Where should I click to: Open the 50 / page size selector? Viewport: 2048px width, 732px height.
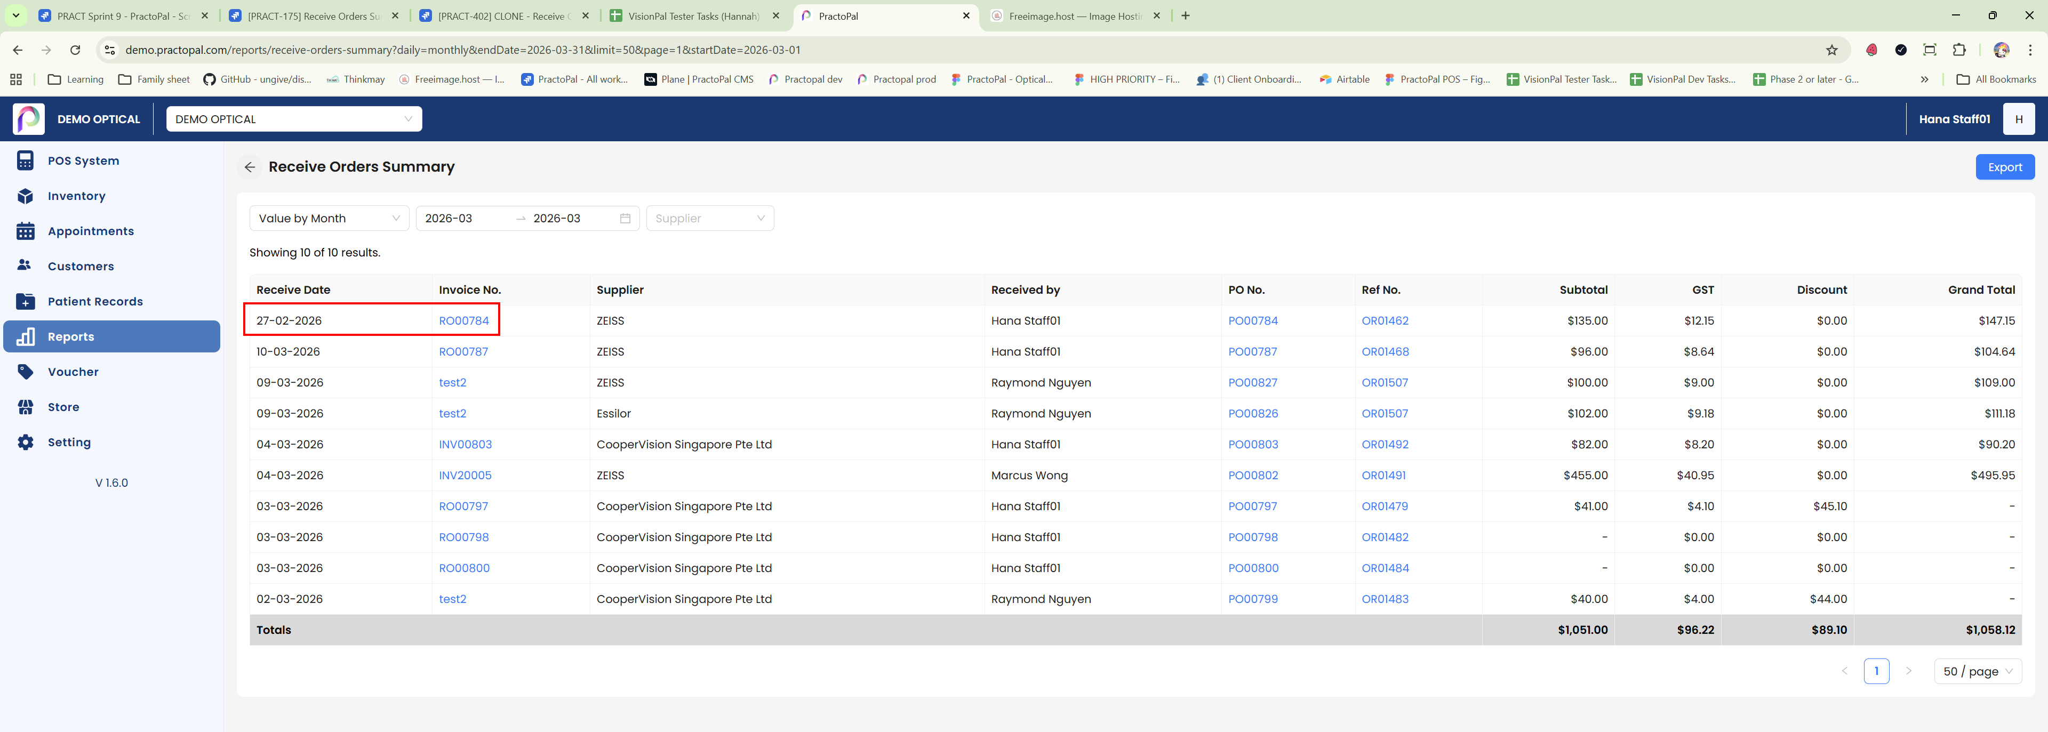[x=1977, y=672]
